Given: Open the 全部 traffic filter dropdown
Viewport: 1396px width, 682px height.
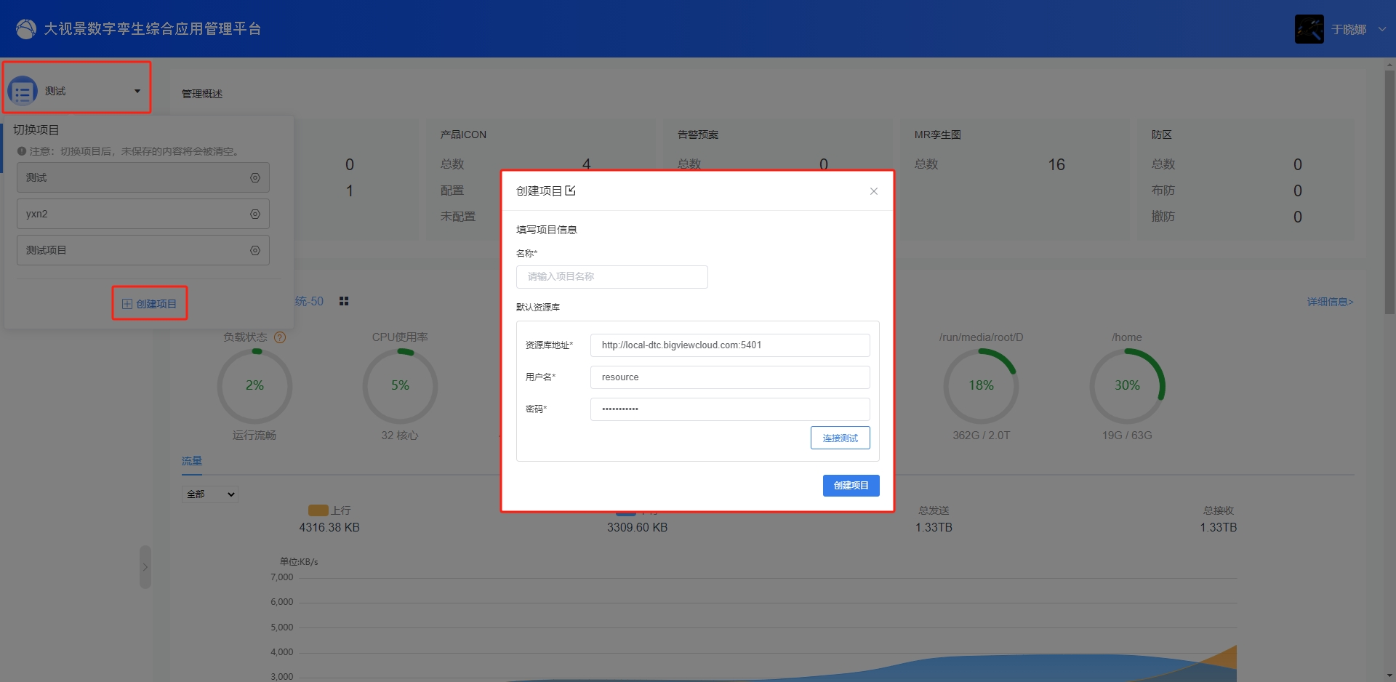Looking at the screenshot, I should click(210, 494).
